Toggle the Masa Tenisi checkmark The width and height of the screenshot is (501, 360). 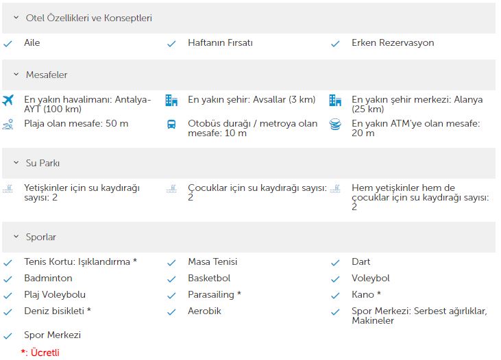[171, 263]
